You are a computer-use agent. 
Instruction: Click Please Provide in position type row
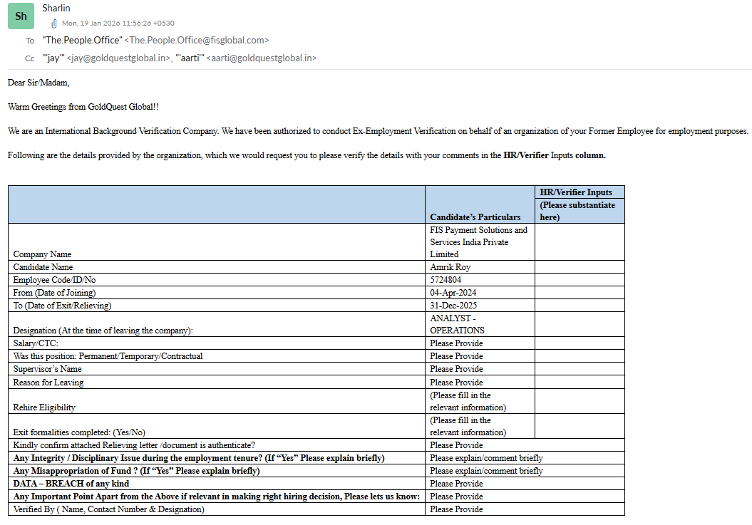456,356
